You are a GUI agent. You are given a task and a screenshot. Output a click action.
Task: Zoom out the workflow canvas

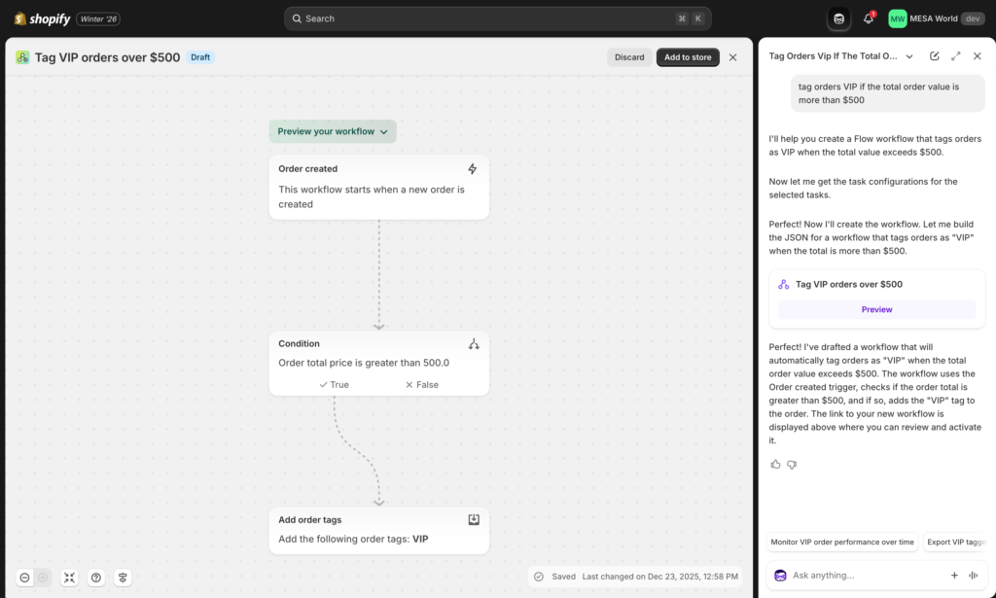point(24,577)
